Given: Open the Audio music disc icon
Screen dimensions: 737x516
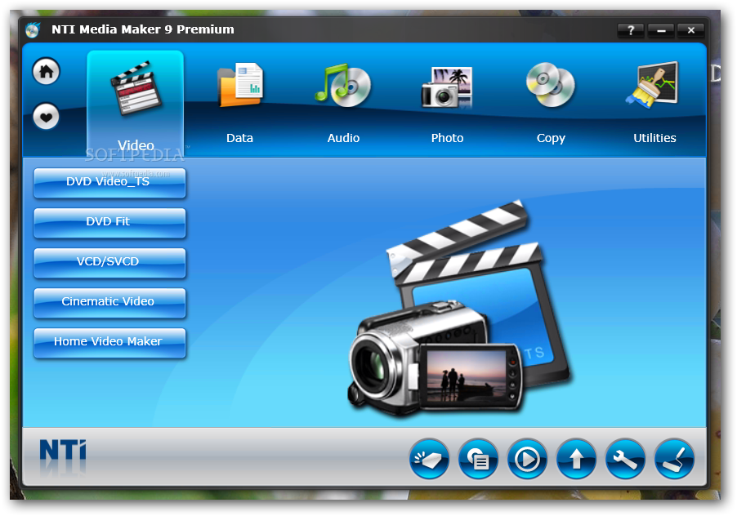Looking at the screenshot, I should 343,85.
